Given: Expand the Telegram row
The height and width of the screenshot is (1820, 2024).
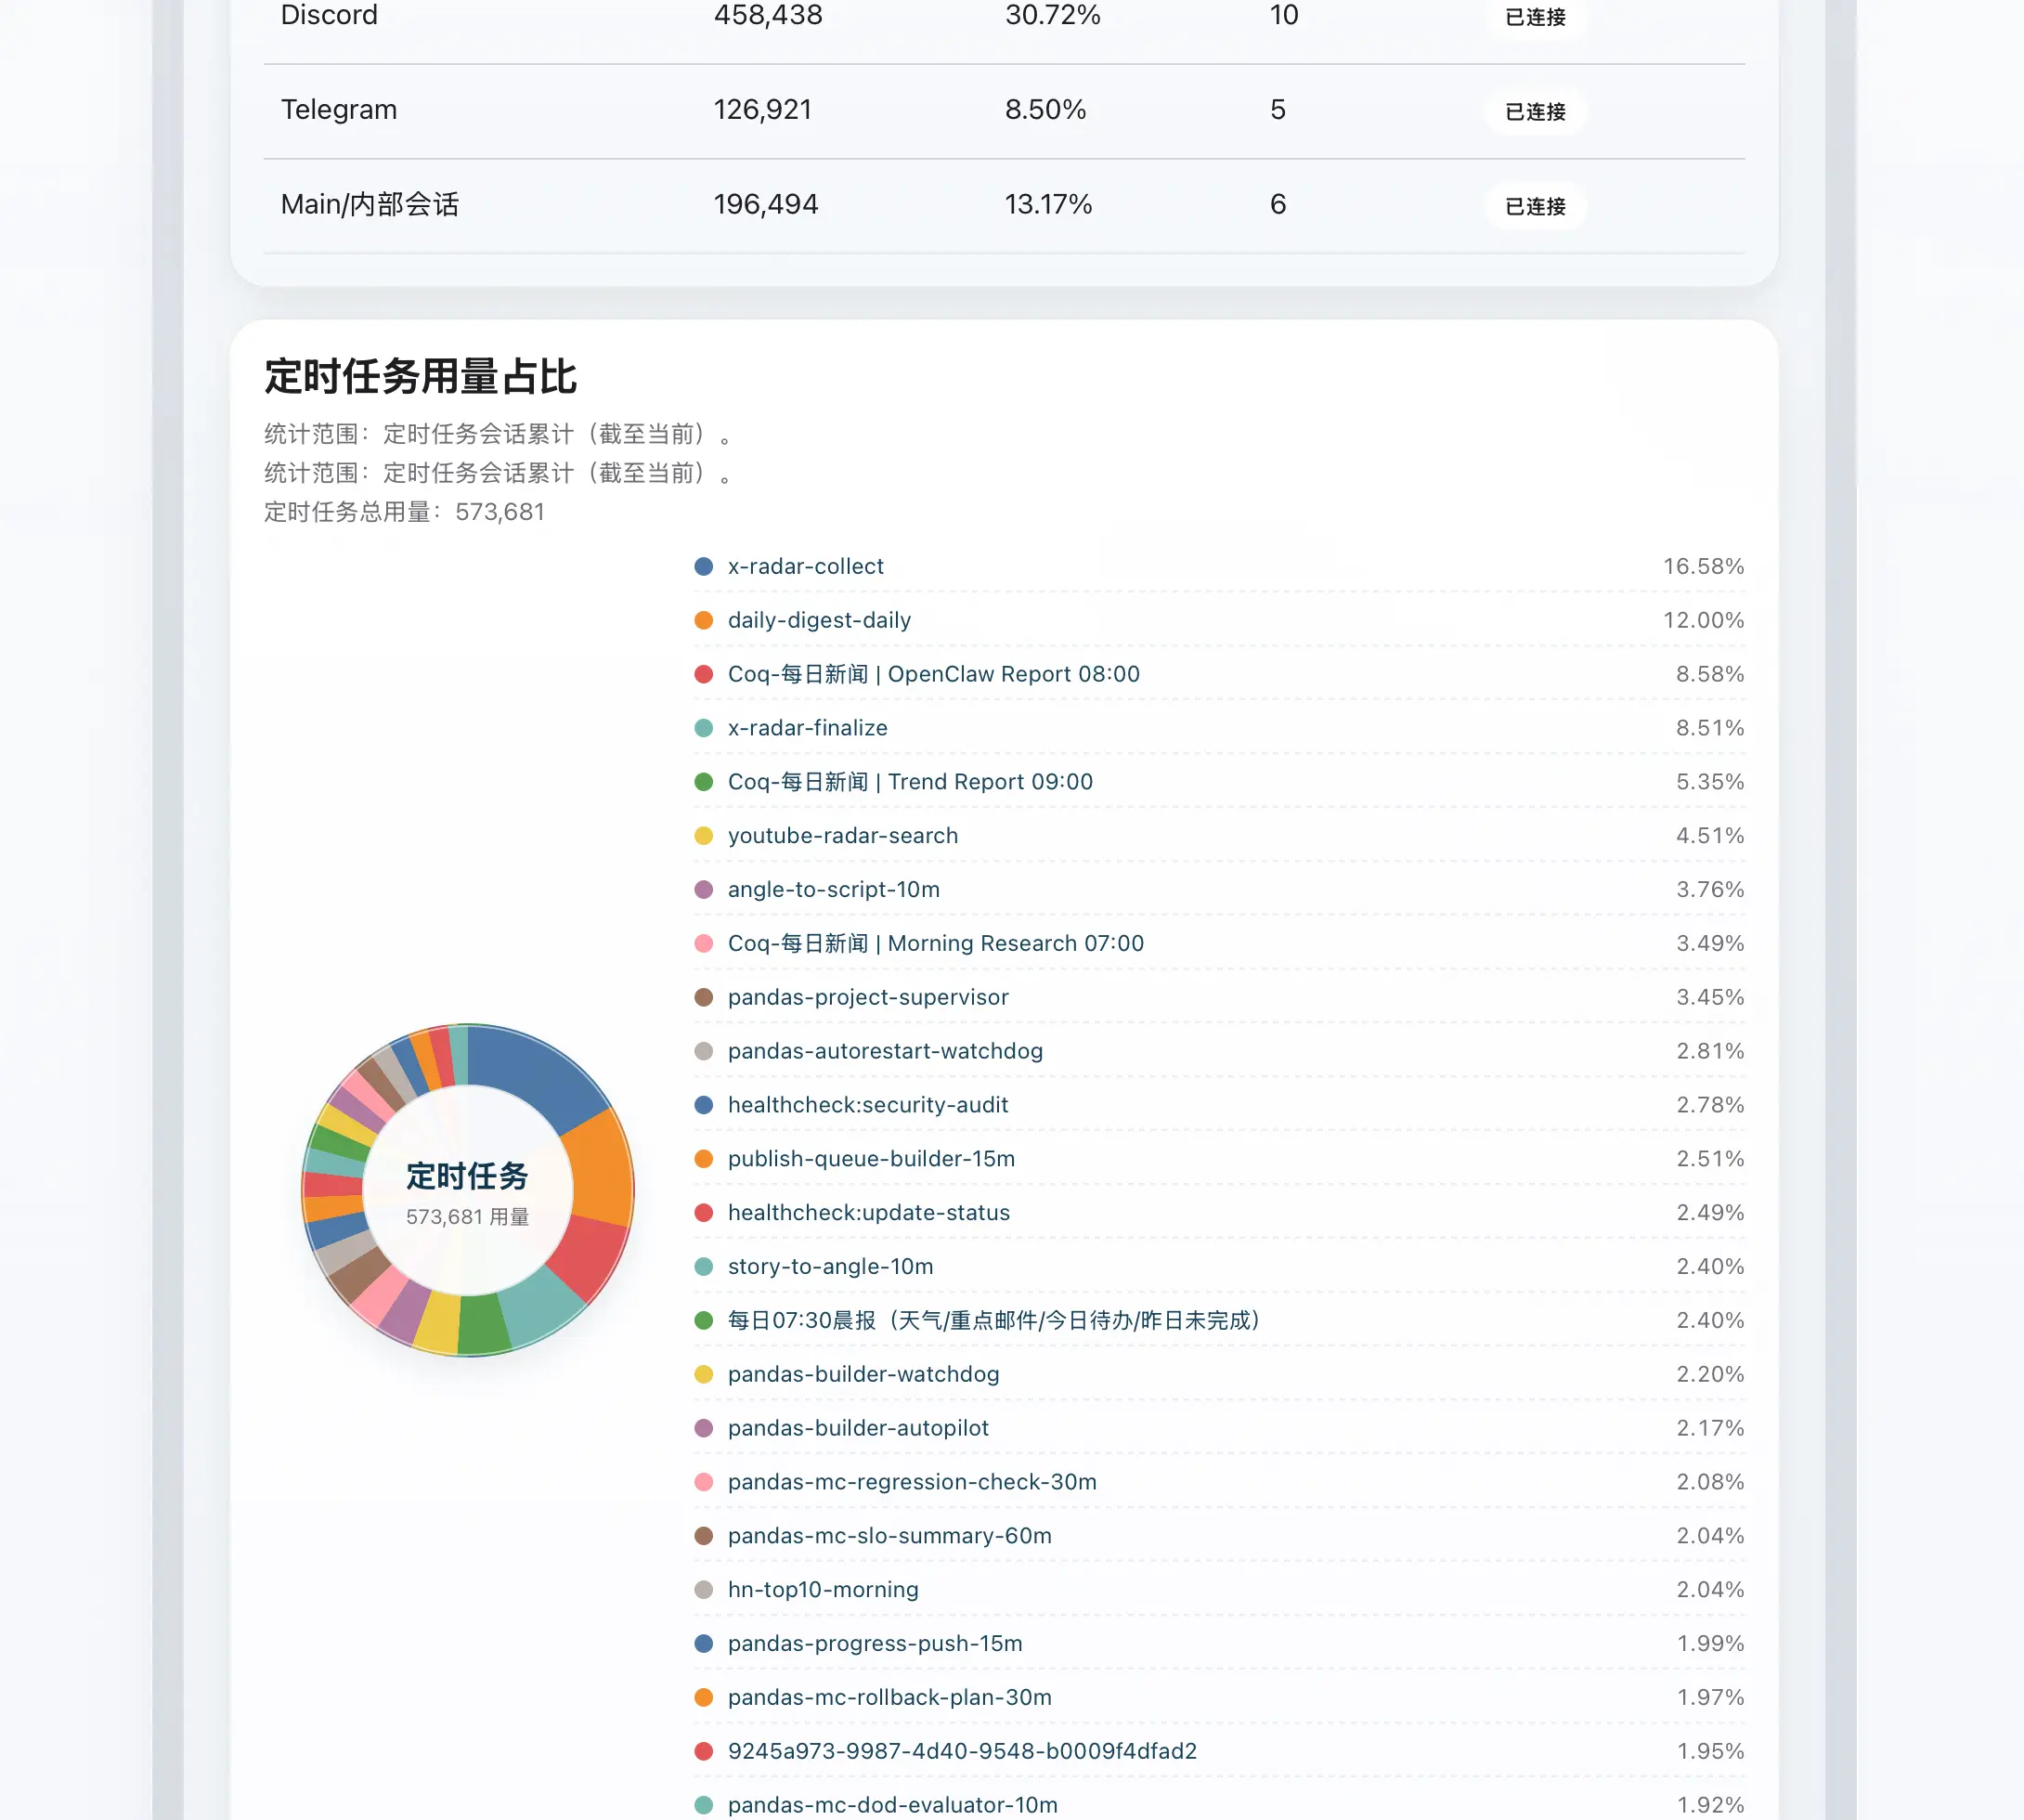Looking at the screenshot, I should tap(338, 110).
